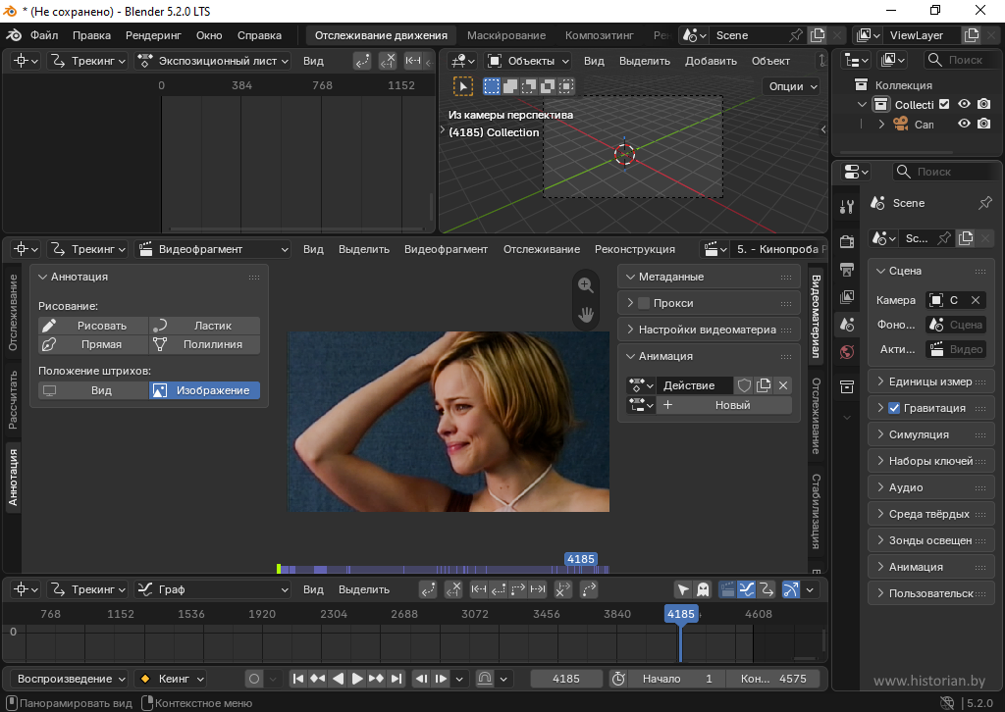
Task: Set stroke placement to Изображение
Action: pos(204,390)
